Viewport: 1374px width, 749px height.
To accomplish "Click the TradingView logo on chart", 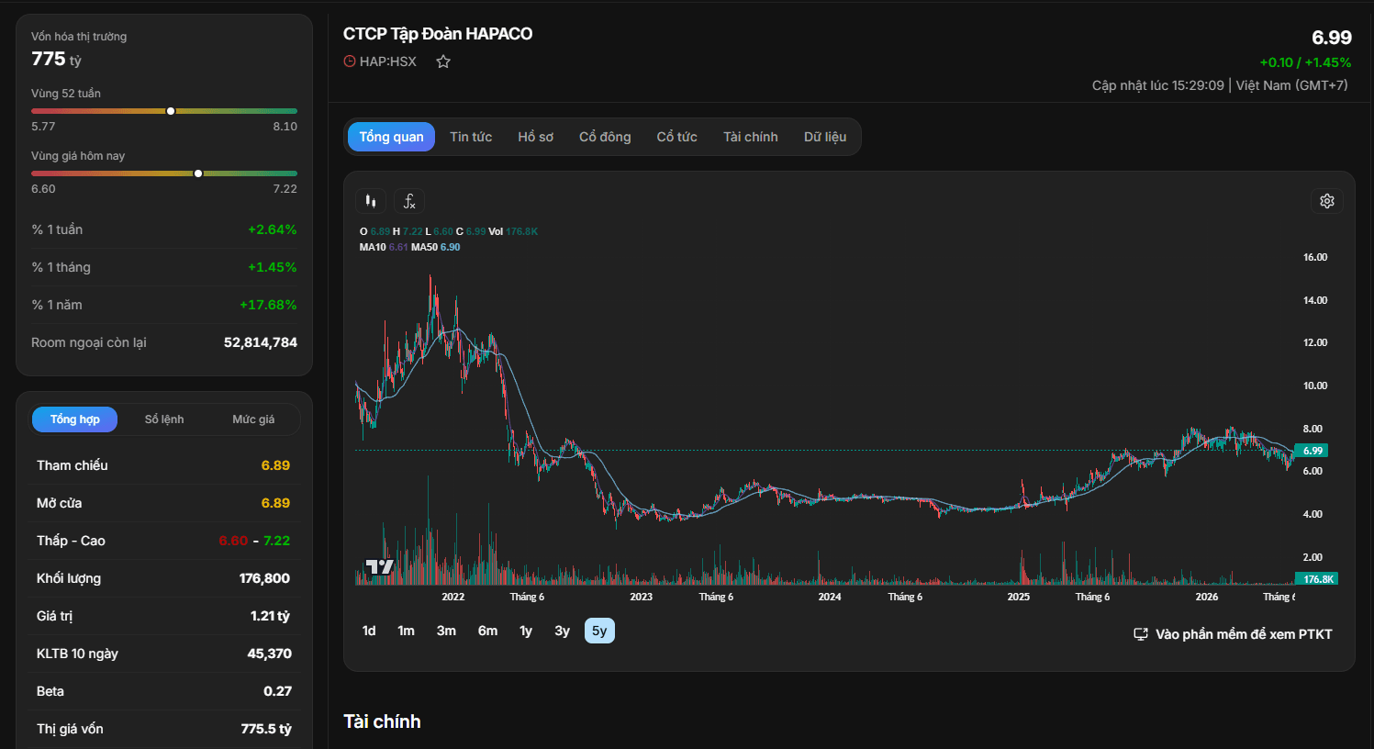I will tap(379, 566).
